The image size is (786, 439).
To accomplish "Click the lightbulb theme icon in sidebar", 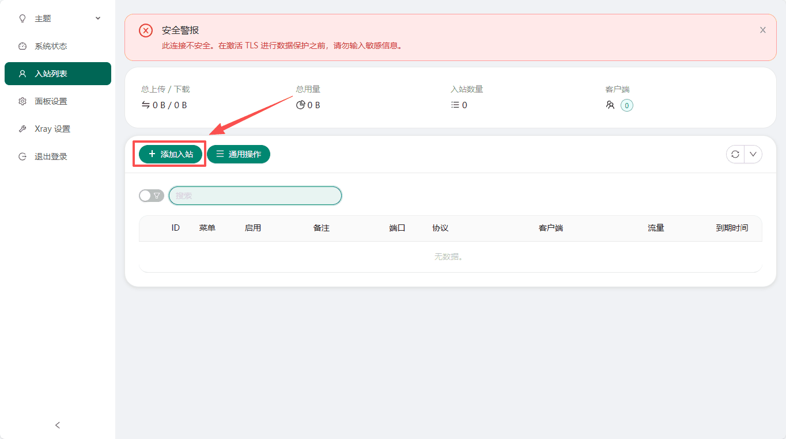I will point(22,18).
